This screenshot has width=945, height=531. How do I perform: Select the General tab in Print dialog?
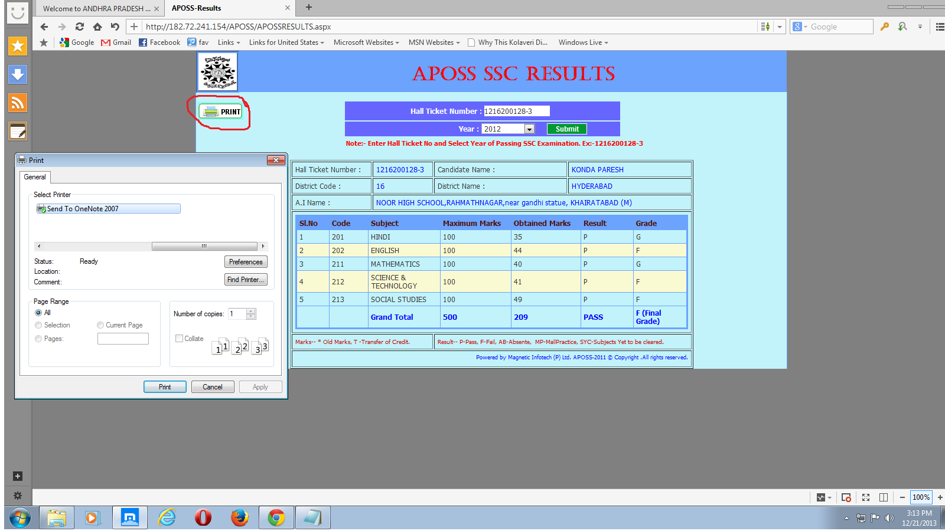coord(34,177)
